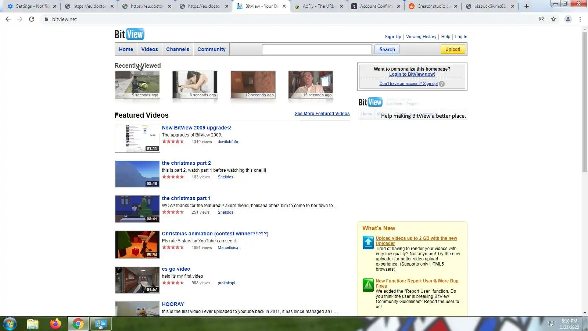
Task: Click the browser back arrow
Action: [x=8, y=19]
